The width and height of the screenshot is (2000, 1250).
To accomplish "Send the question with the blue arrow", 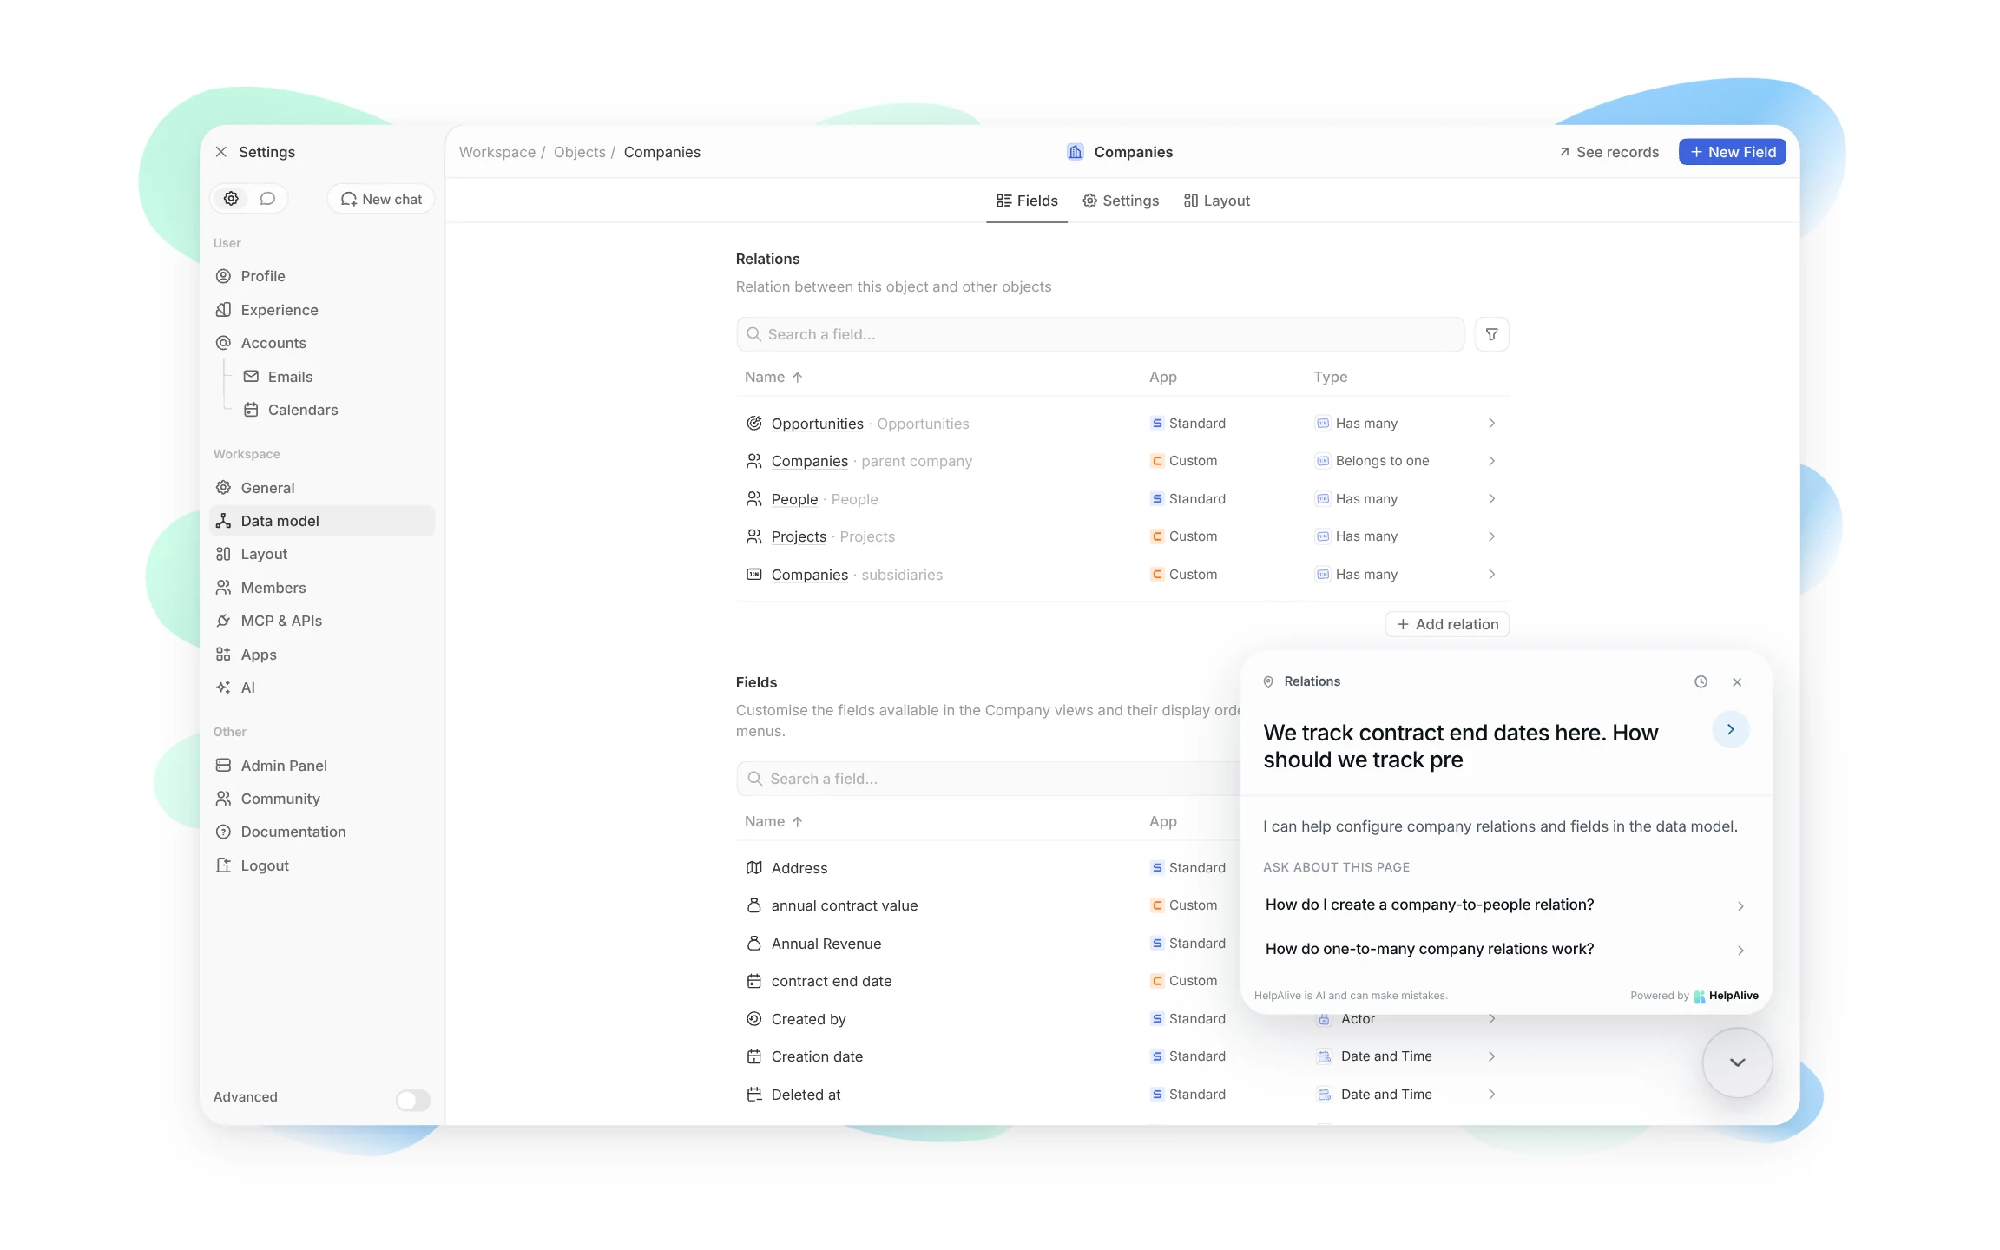I will [x=1730, y=730].
